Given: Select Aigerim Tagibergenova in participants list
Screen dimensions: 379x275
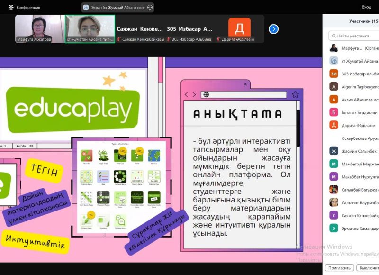Looking at the screenshot, I should click(x=355, y=87).
